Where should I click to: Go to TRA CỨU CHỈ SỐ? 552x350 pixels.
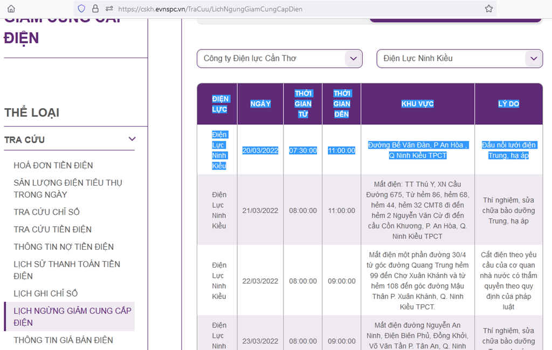coord(46,212)
